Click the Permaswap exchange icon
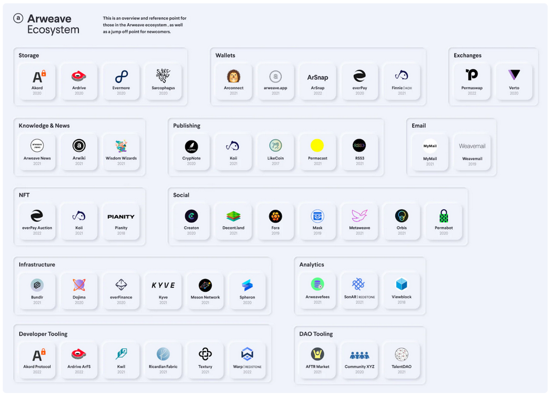Viewport: 551px width, 398px height. coord(472,75)
